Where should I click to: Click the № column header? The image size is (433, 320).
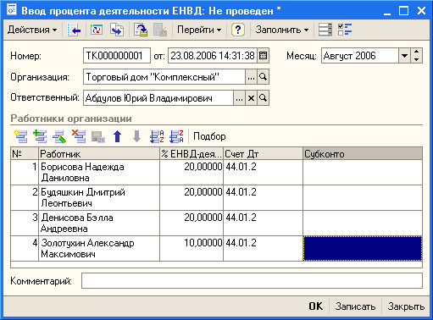tap(25, 154)
